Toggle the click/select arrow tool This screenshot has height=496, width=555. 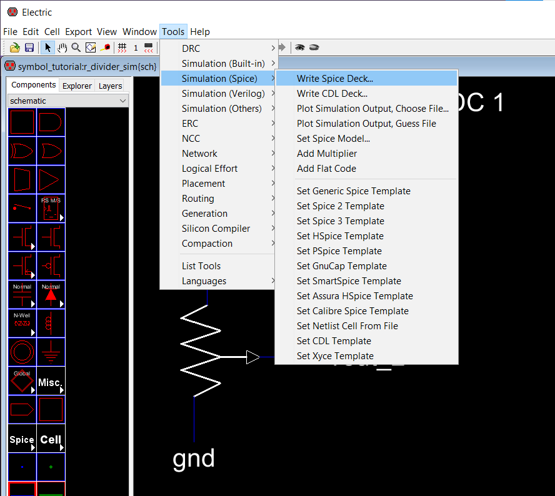[x=48, y=47]
